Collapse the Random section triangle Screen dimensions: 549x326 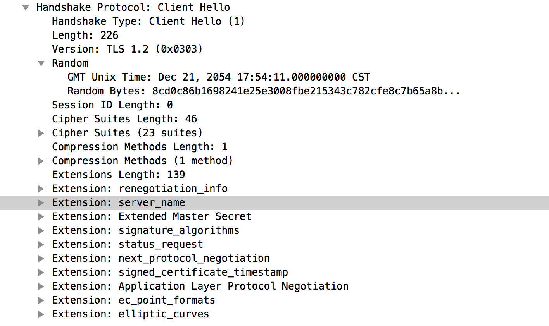coord(41,63)
